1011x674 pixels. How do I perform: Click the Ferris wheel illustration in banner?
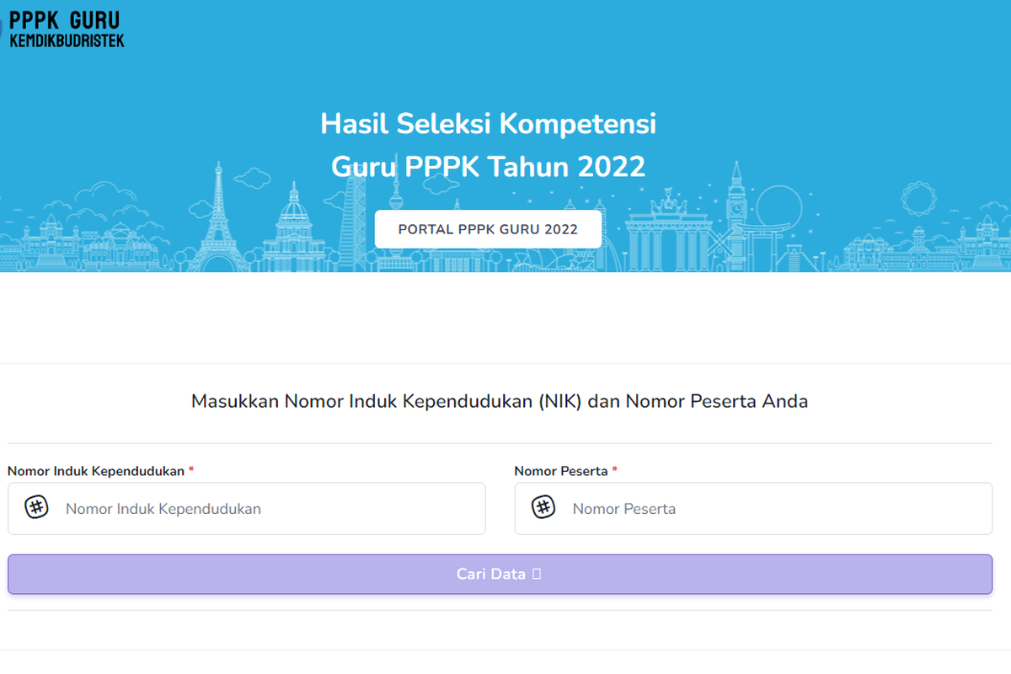click(779, 211)
